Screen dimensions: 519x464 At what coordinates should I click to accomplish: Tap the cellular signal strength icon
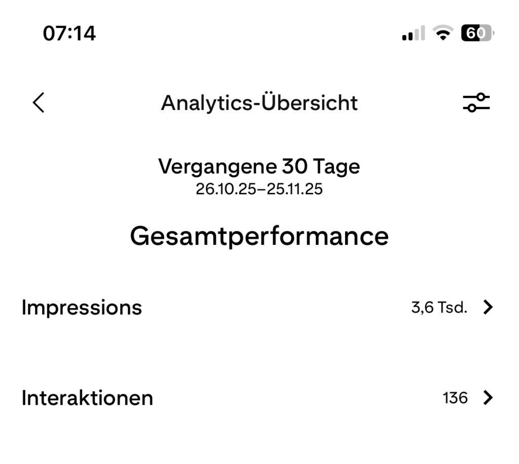tap(413, 34)
